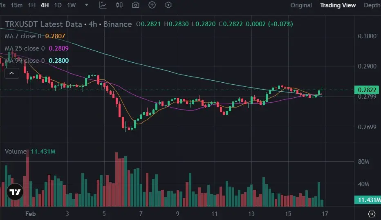Image resolution: width=381 pixels, height=220 pixels.
Task: Click the current price 0.2822 label
Action: (367, 90)
